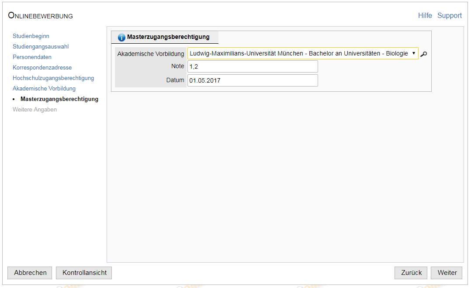This screenshot has height=288, width=471.
Task: Open Akademische Vorbildung sidebar link
Action: 44,89
